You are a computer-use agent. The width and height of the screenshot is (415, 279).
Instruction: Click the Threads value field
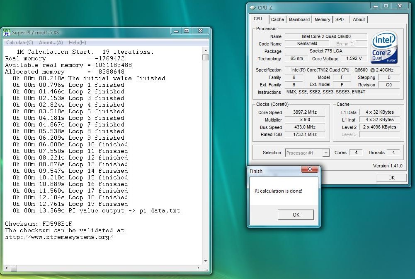(393, 153)
